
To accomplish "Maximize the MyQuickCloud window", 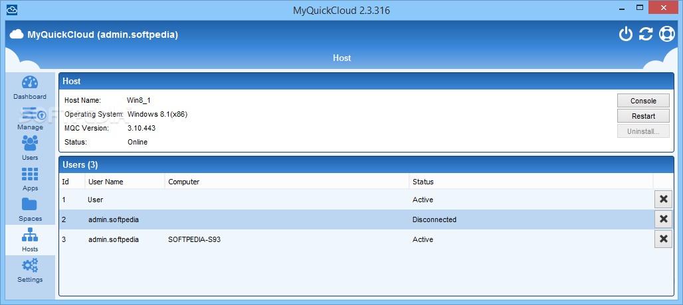I will tap(640, 8).
